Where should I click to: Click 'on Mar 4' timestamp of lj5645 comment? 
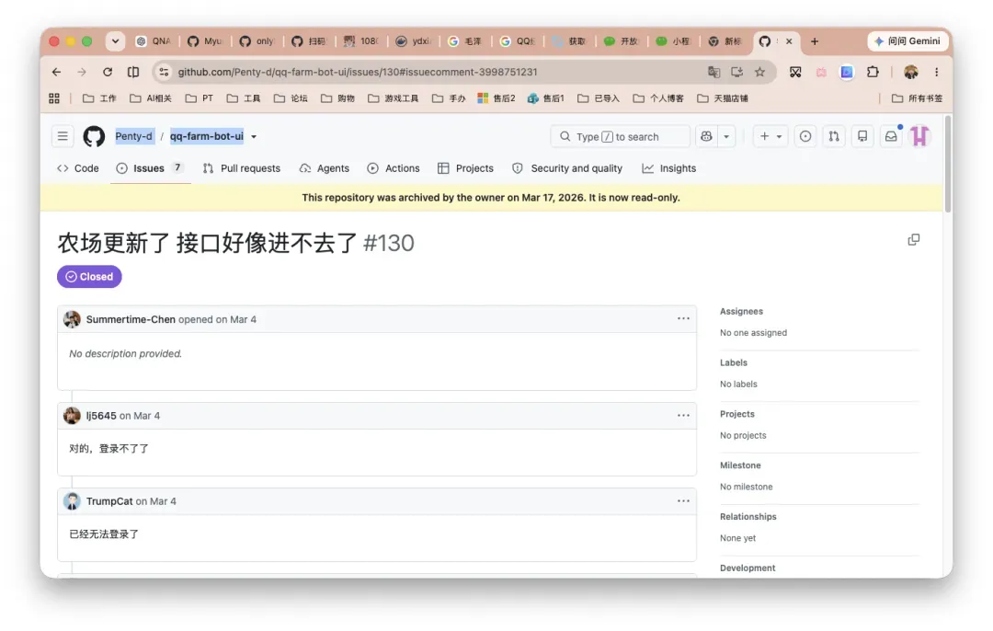point(140,416)
